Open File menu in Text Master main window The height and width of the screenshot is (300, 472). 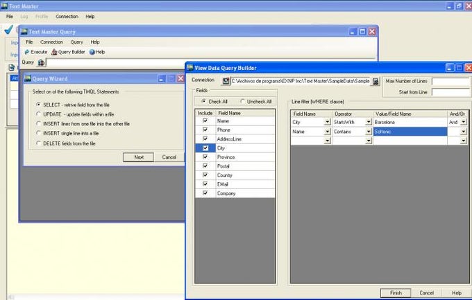pyautogui.click(x=10, y=17)
